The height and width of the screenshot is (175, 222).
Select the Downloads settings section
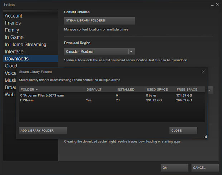coord(17,59)
